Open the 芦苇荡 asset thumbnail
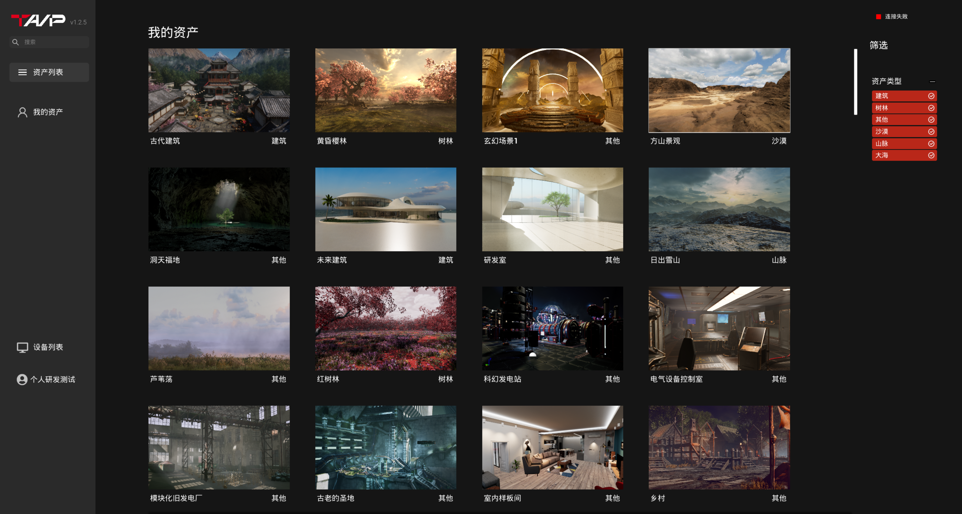 point(219,328)
